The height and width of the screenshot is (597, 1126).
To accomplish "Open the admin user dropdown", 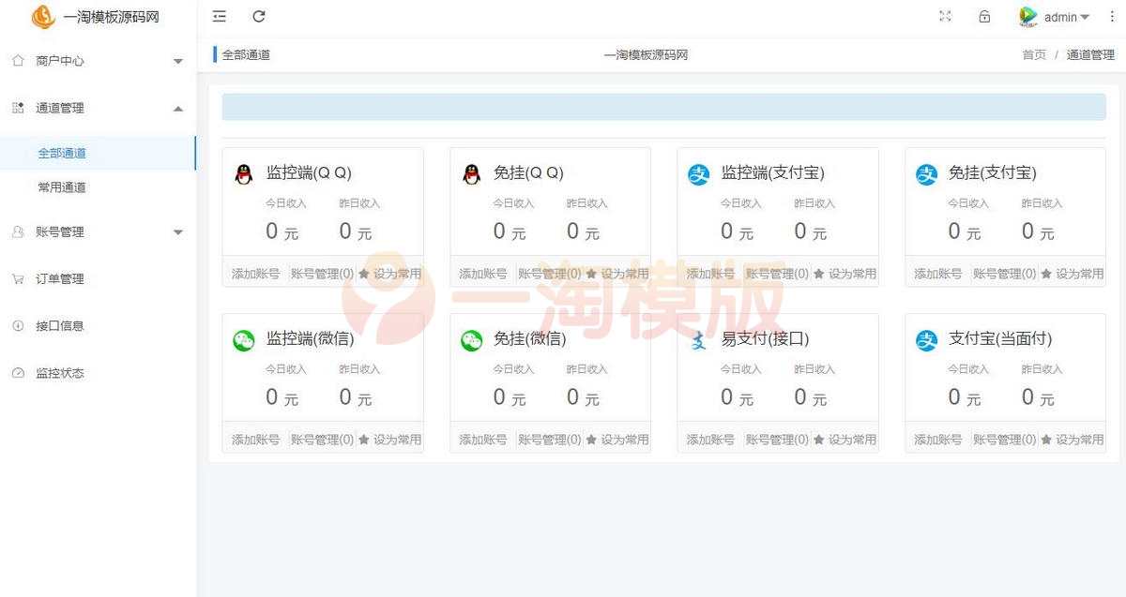I will point(1067,17).
